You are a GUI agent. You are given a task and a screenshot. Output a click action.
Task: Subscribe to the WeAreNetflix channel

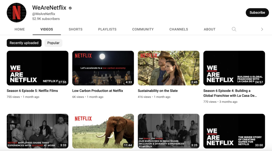[x=257, y=12]
